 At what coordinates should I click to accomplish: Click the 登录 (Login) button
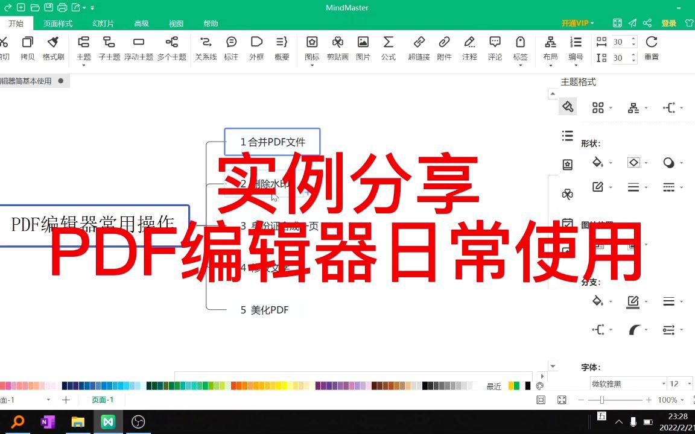coord(670,24)
